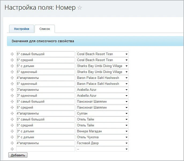Switch to the Настройки tab
This screenshot has height=161, width=184.
pyautogui.click(x=22, y=29)
